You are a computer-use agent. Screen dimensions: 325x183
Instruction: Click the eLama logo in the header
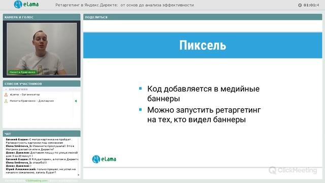(26, 5)
